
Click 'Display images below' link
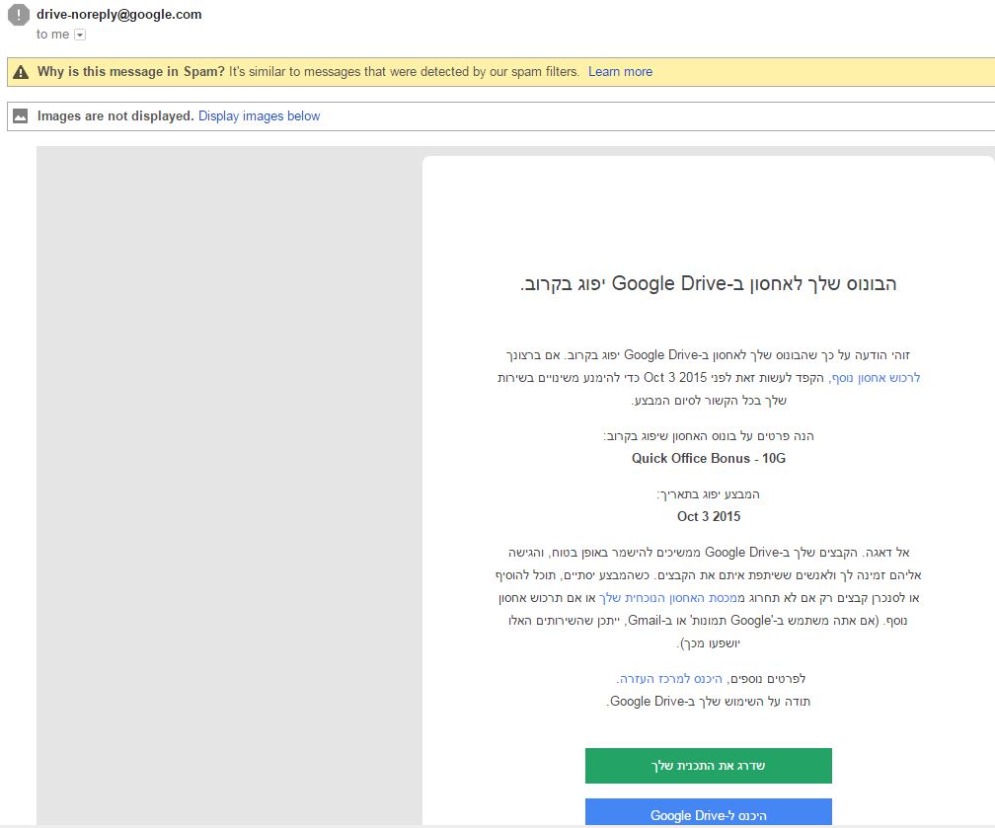pyautogui.click(x=259, y=116)
